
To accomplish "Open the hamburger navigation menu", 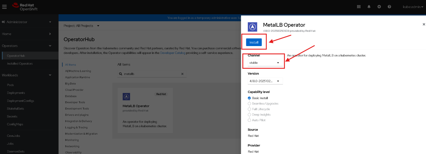I will click(x=4, y=7).
